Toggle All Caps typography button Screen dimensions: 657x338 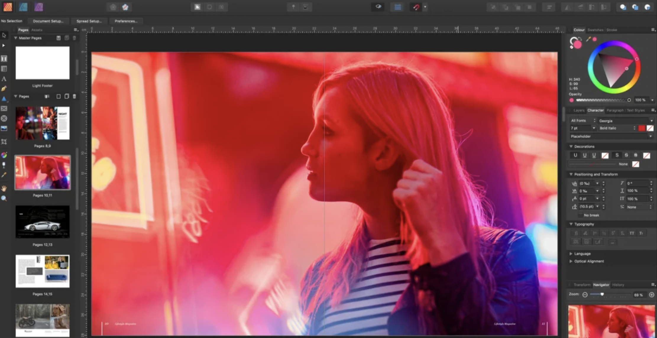[632, 233]
